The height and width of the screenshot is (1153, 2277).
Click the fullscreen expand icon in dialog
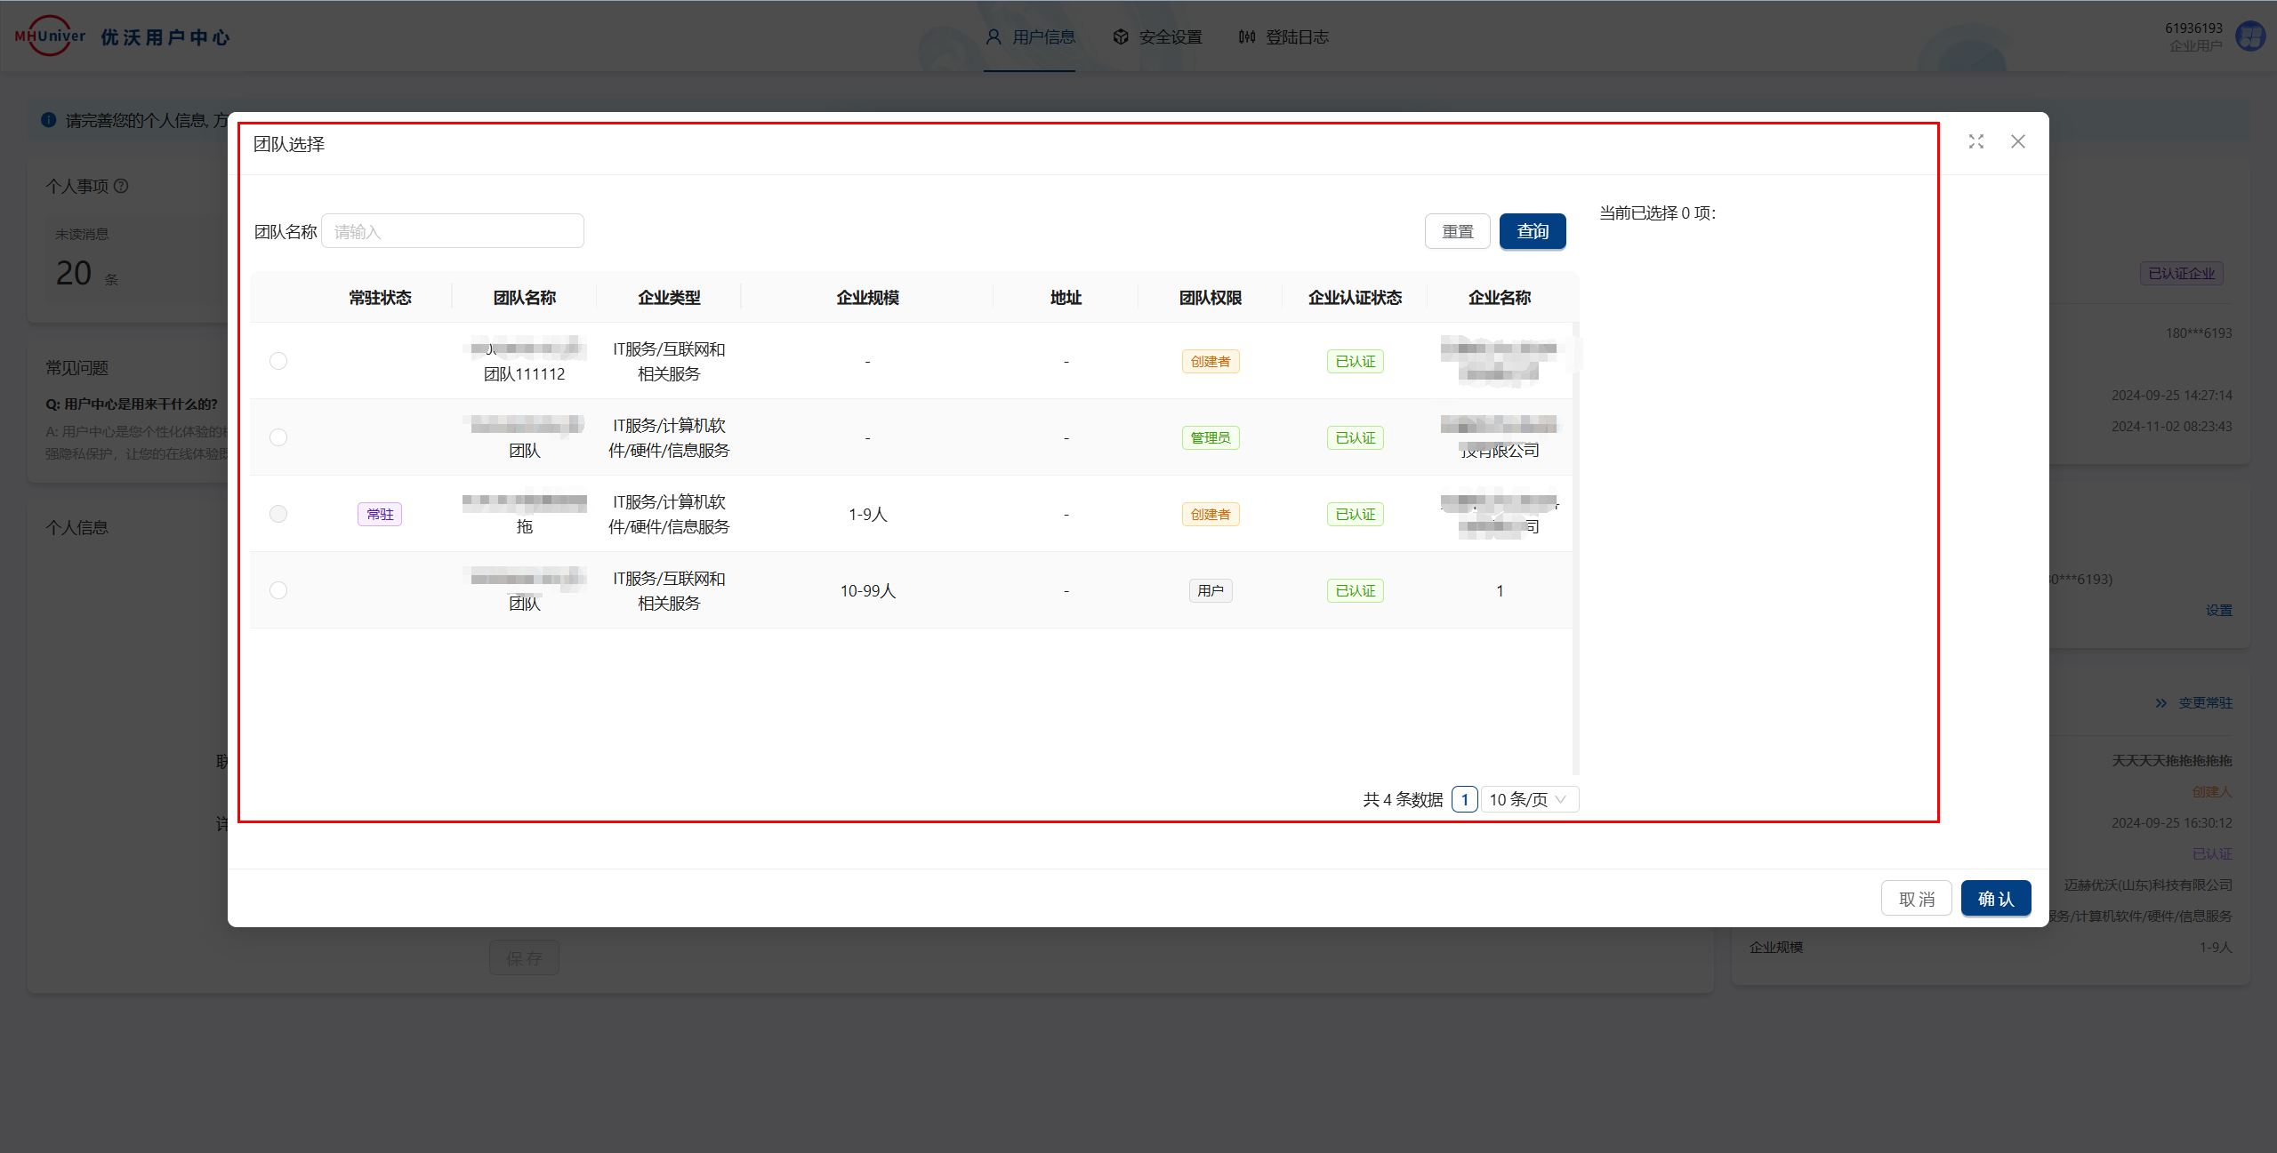1975,142
